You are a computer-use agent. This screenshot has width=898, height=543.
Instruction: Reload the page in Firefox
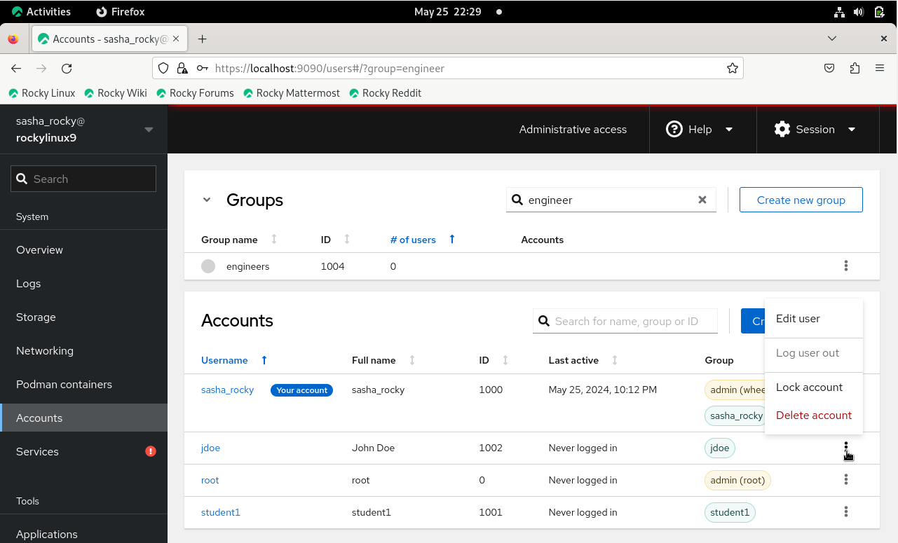67,69
